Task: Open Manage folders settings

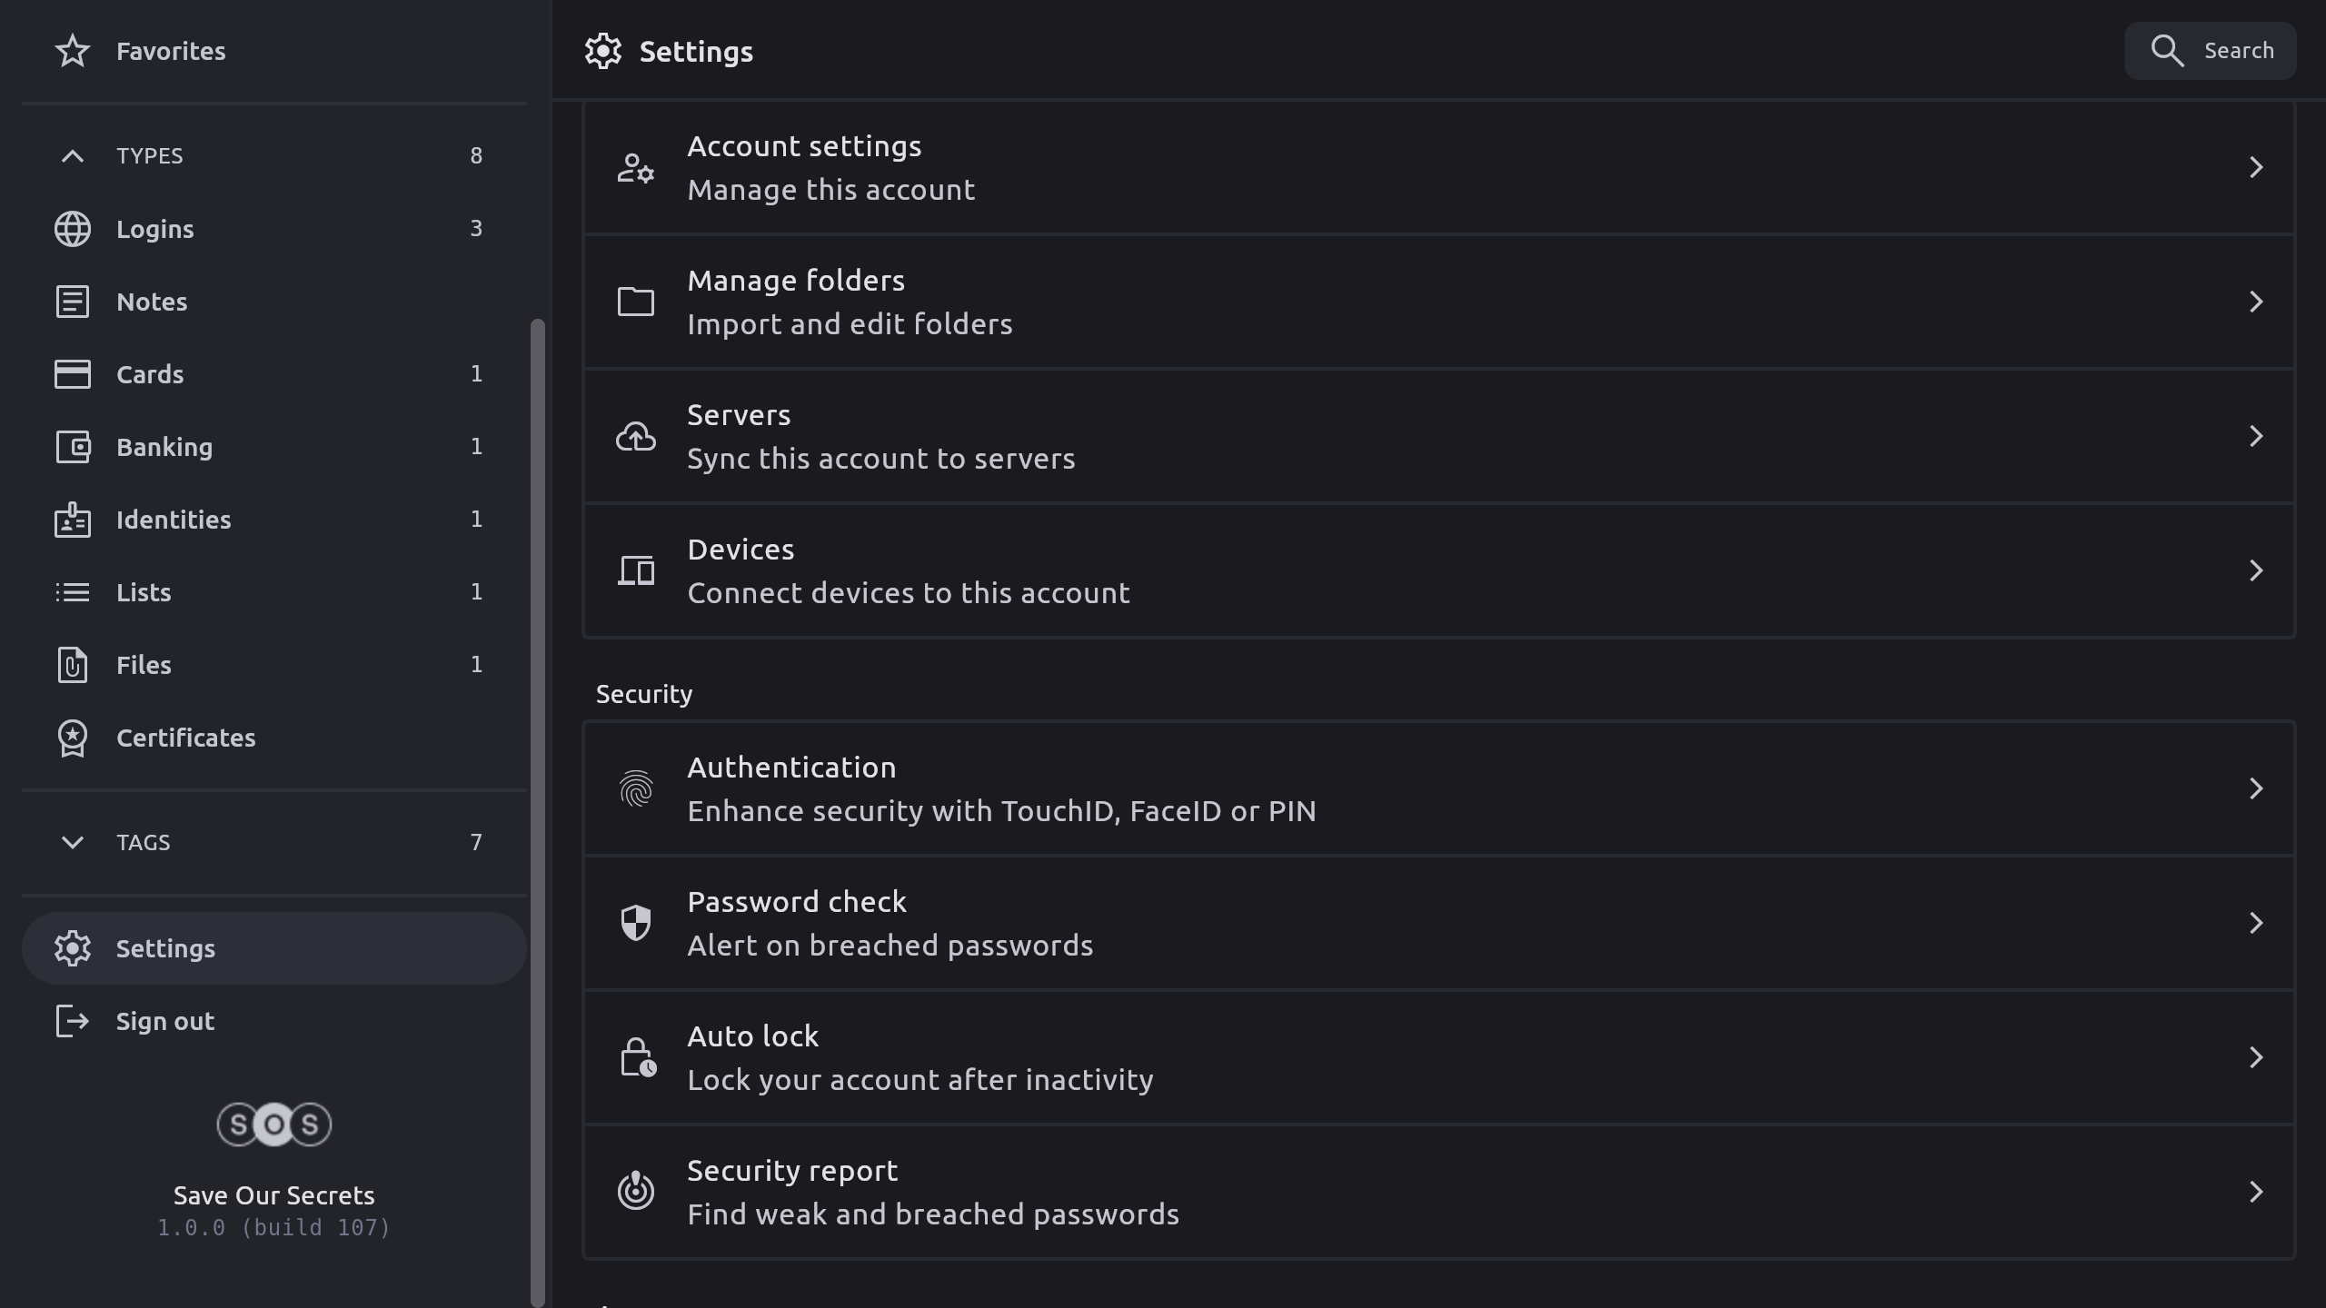Action: coord(1439,302)
